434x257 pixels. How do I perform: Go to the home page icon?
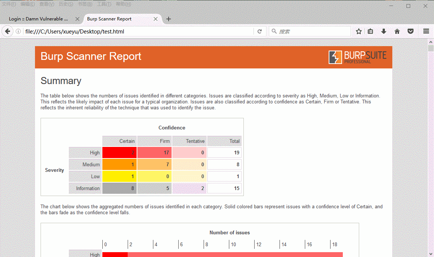pyautogui.click(x=397, y=31)
